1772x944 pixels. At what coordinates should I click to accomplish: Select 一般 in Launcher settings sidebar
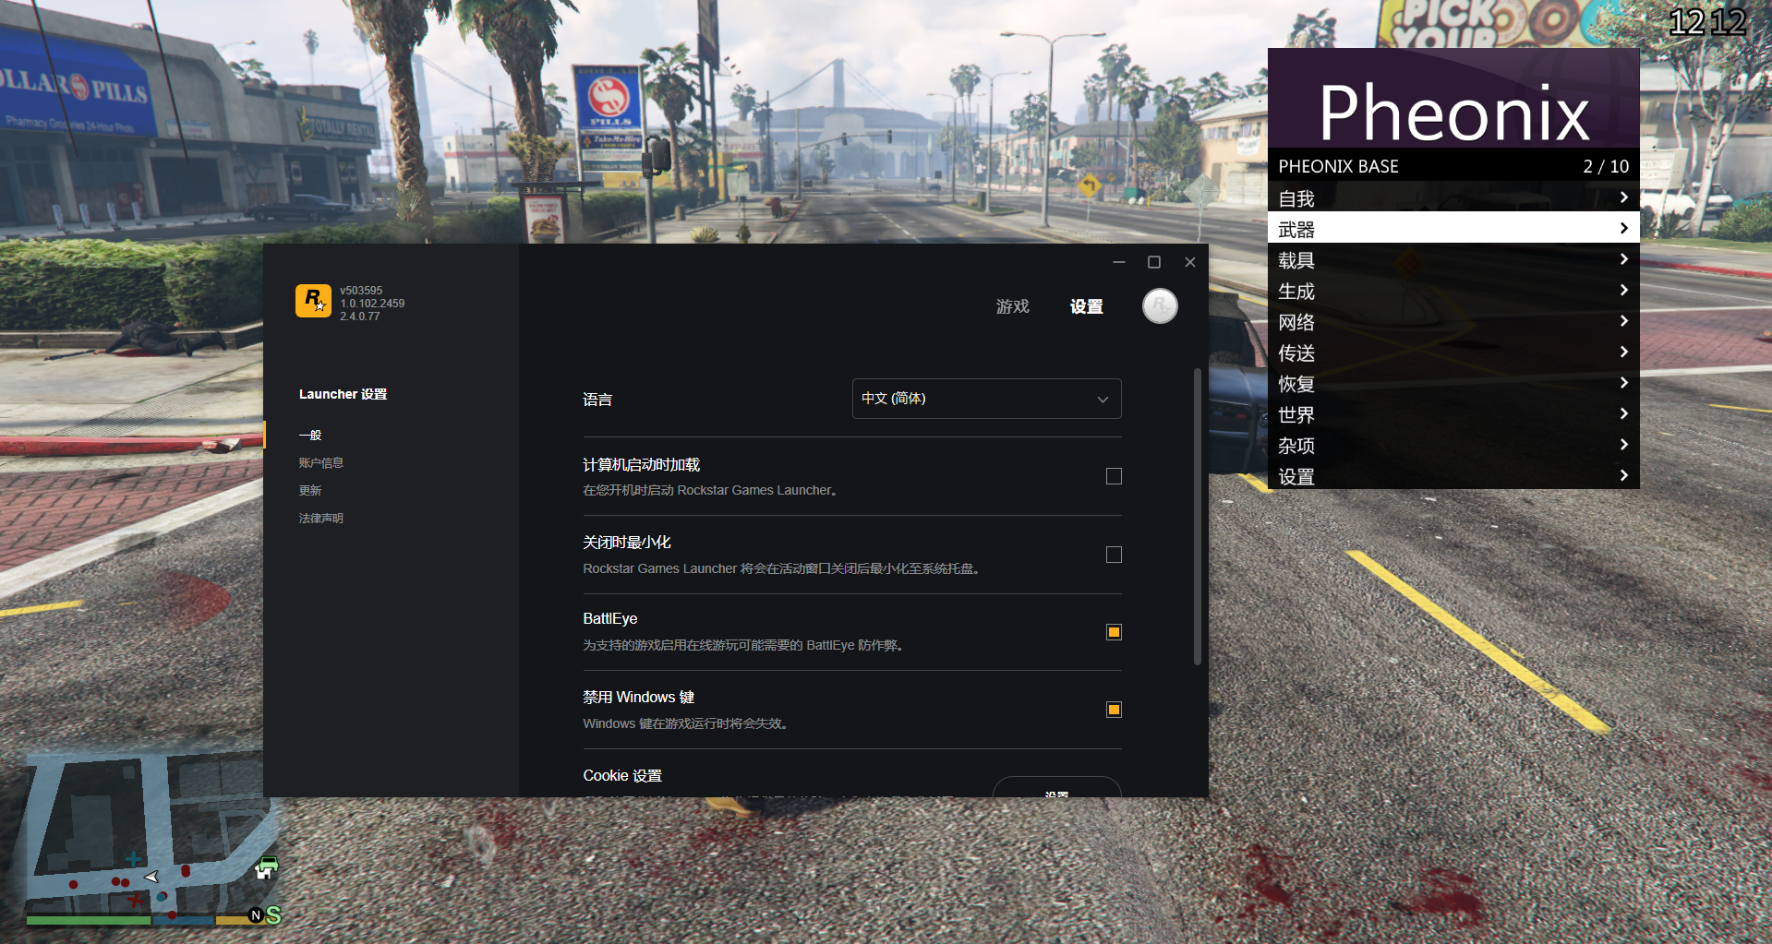pyautogui.click(x=310, y=436)
